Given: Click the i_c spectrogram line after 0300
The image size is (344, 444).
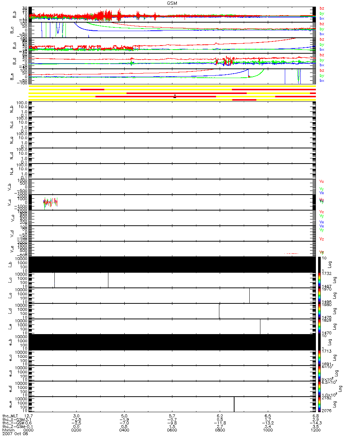Looking at the screenshot, I should pyautogui.click(x=108, y=280).
